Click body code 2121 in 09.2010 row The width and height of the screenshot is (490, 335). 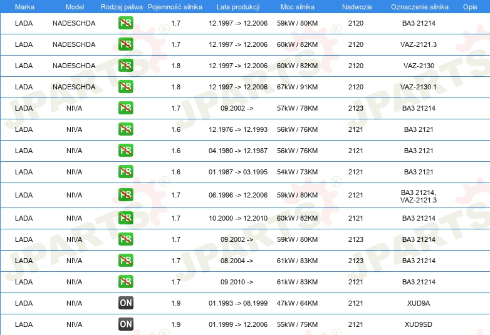(356, 282)
